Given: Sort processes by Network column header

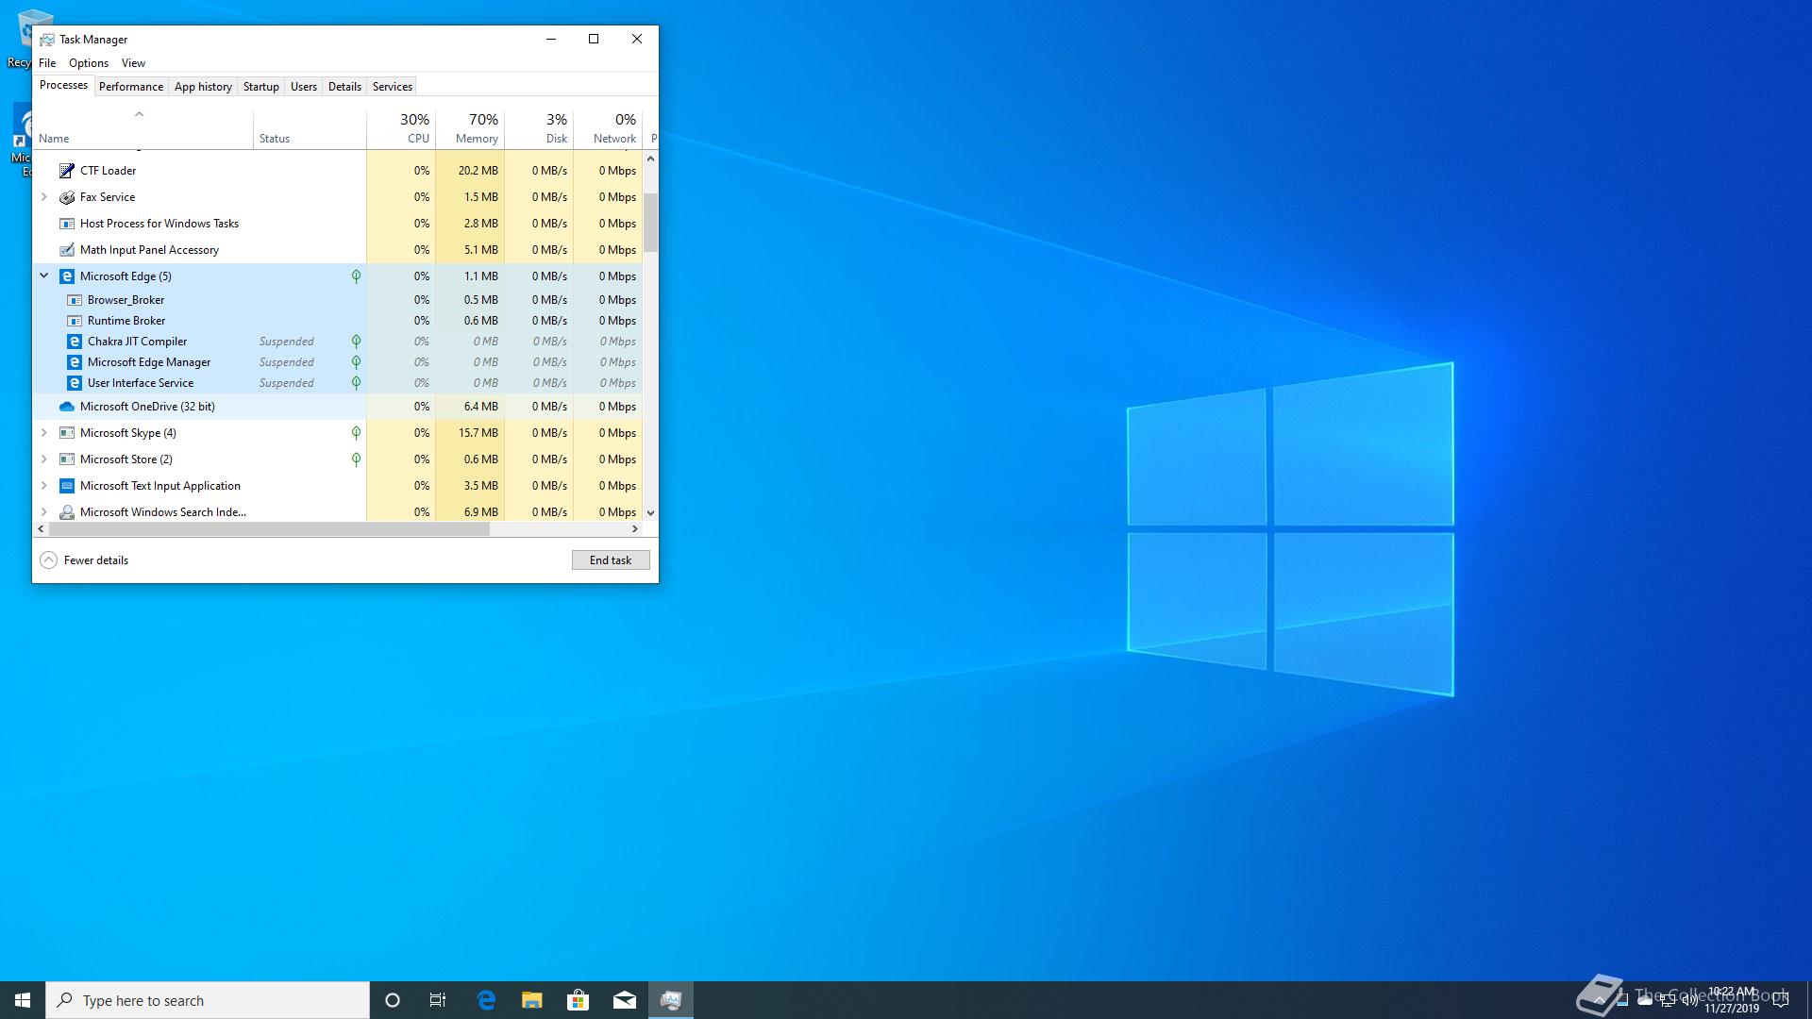Looking at the screenshot, I should 608,129.
